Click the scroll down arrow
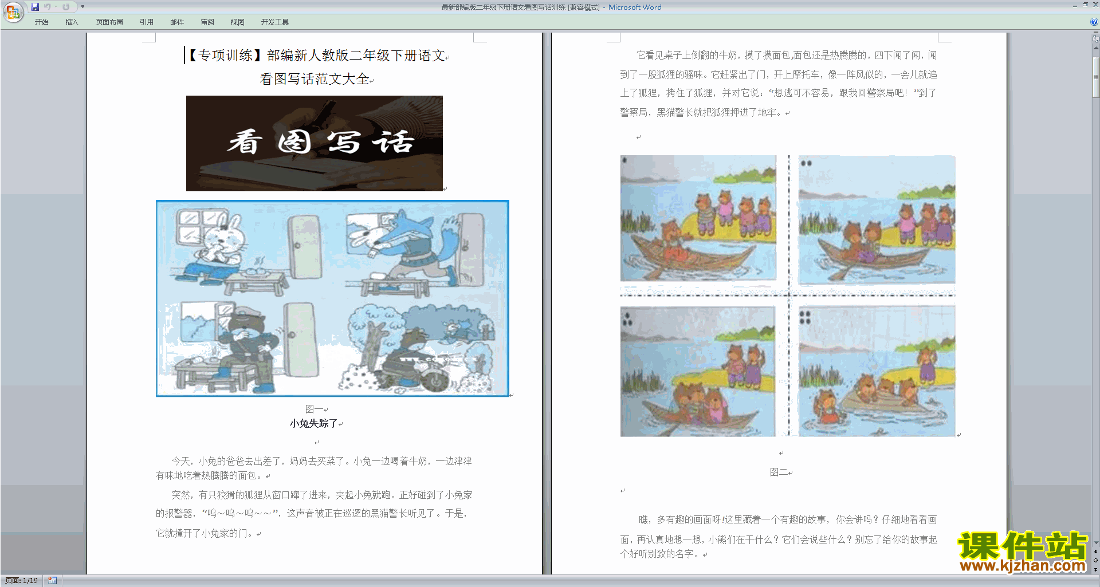The height and width of the screenshot is (587, 1100). point(1096,542)
